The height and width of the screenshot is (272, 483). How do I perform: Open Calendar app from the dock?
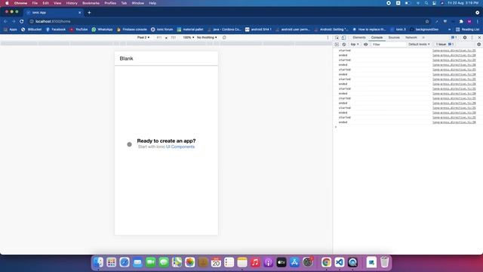coord(216,262)
